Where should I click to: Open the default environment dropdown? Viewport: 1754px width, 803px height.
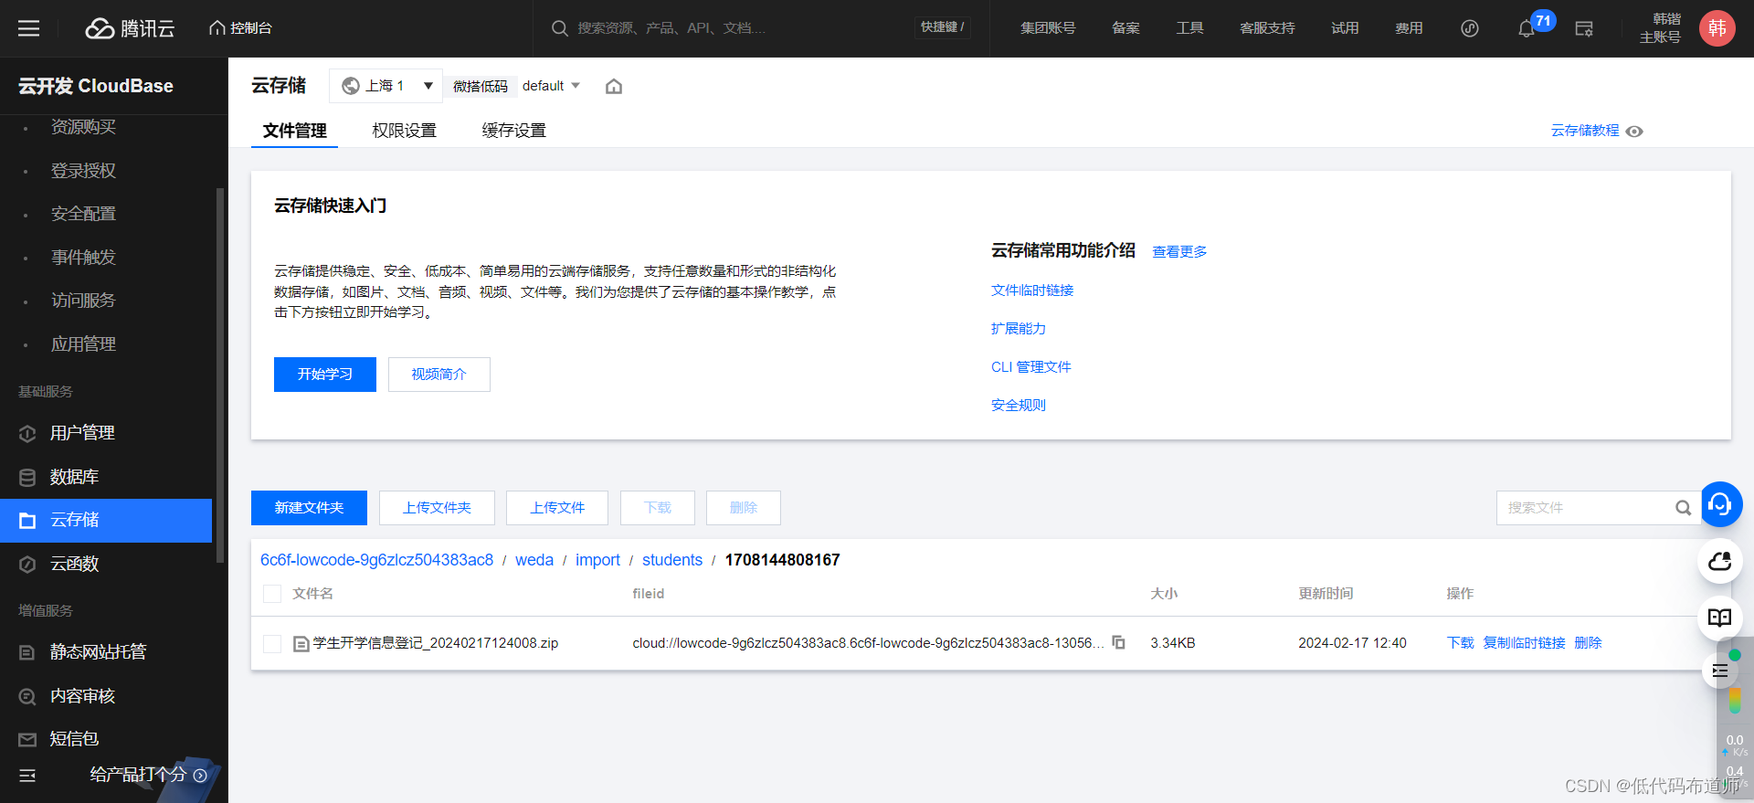pyautogui.click(x=551, y=86)
